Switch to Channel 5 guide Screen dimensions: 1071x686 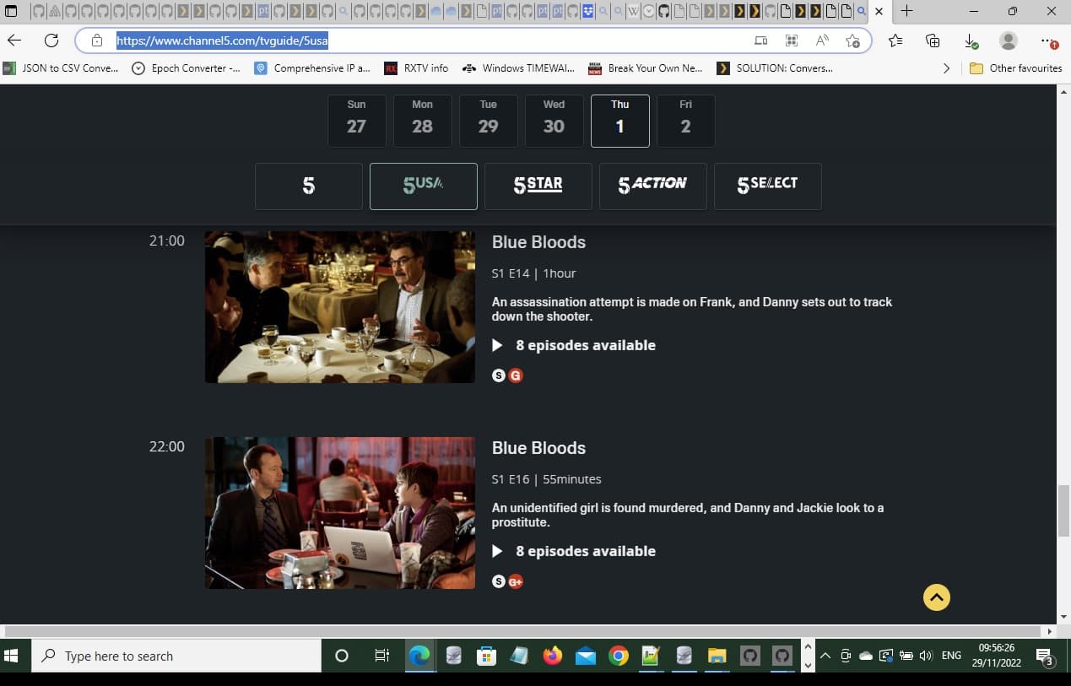(x=309, y=186)
